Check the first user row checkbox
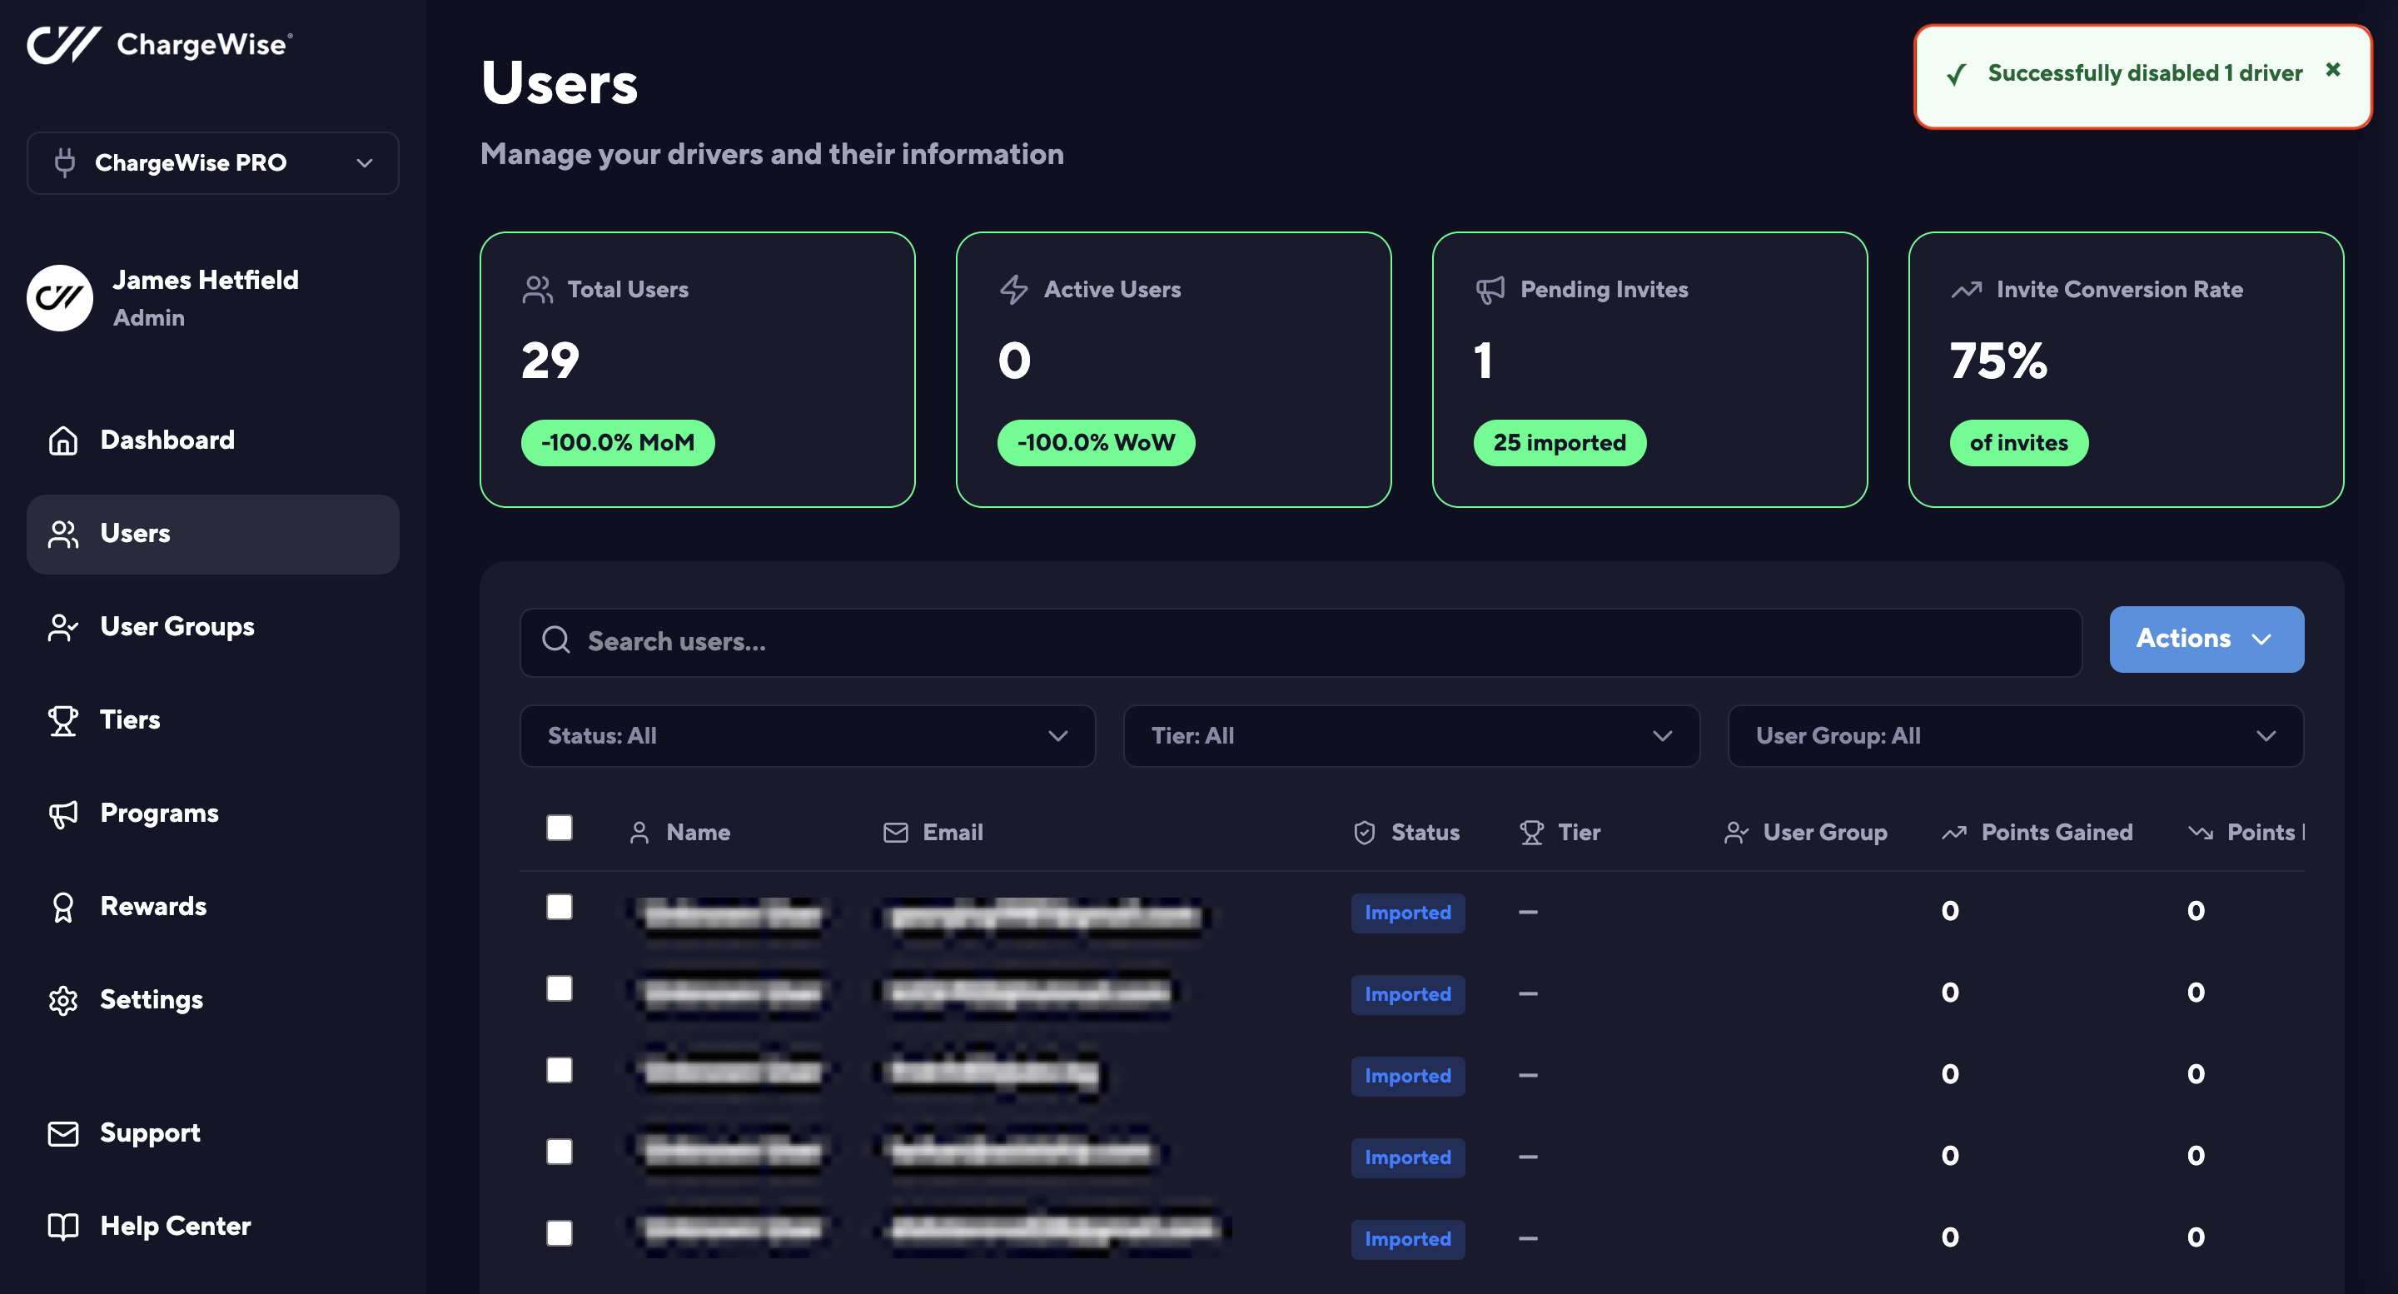Image resolution: width=2398 pixels, height=1294 pixels. (x=560, y=907)
